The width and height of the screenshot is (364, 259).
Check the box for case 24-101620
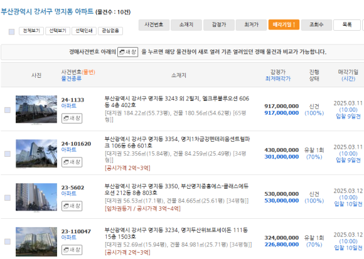[x=8, y=154]
